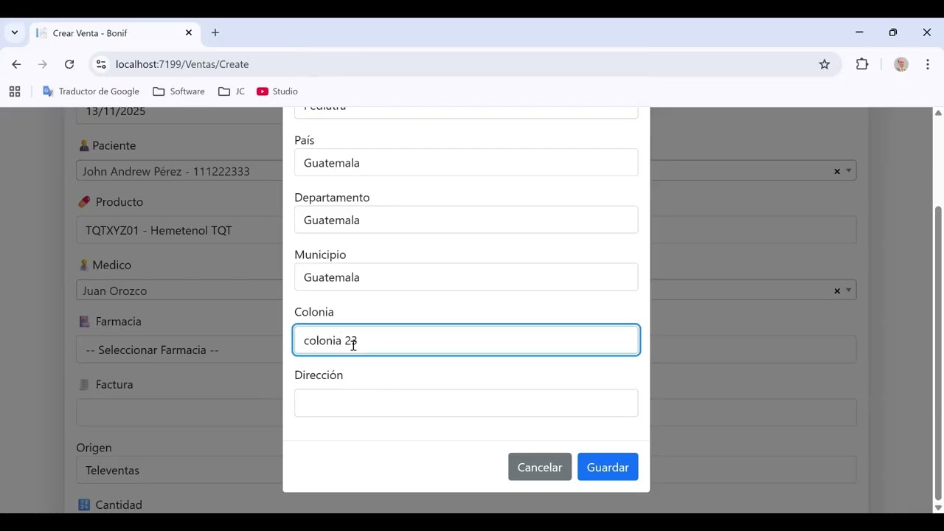Screen dimensions: 944x531
Task: Open the Software bookmarks folder
Action: [178, 91]
